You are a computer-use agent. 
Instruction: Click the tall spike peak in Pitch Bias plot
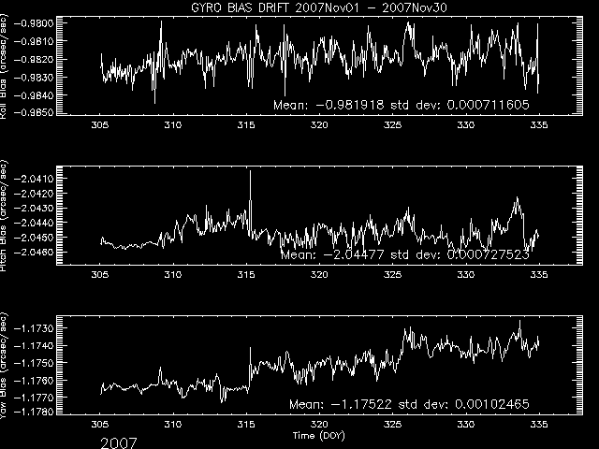tap(251, 171)
